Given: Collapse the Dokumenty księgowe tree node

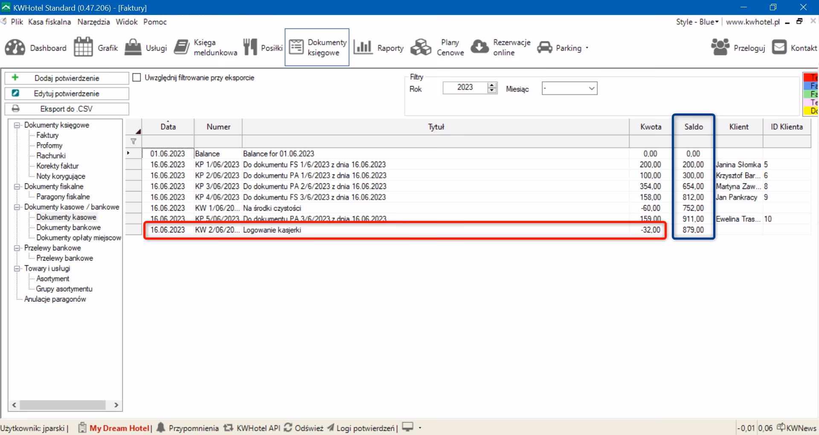Looking at the screenshot, I should click(x=17, y=125).
